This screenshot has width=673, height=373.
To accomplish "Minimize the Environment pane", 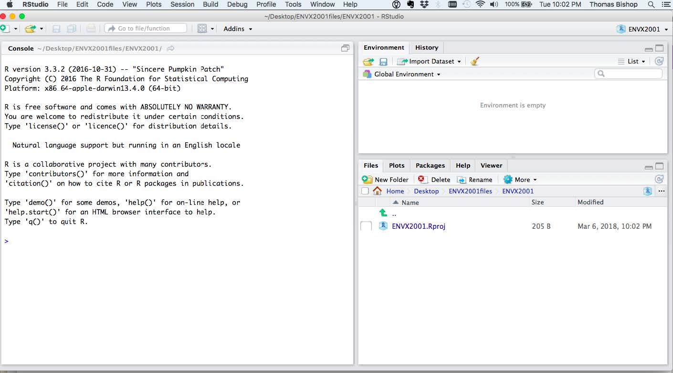I will tap(649, 49).
